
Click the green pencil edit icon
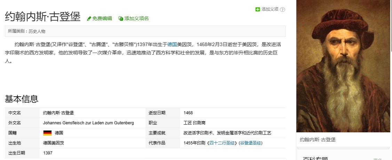pyautogui.click(x=89, y=19)
